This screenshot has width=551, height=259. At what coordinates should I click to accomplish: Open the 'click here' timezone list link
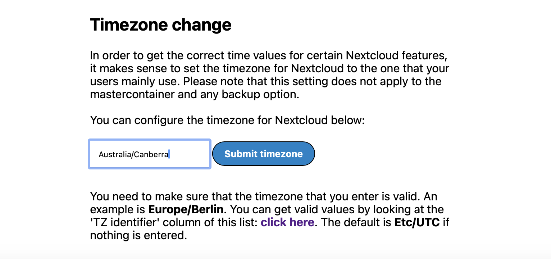[x=287, y=222]
